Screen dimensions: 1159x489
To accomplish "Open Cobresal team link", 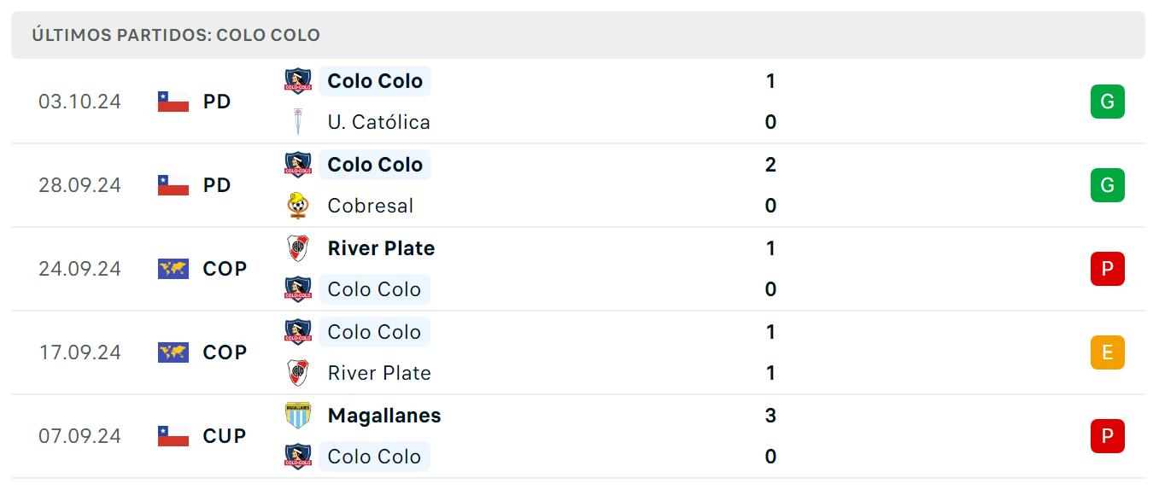I will click(x=370, y=206).
